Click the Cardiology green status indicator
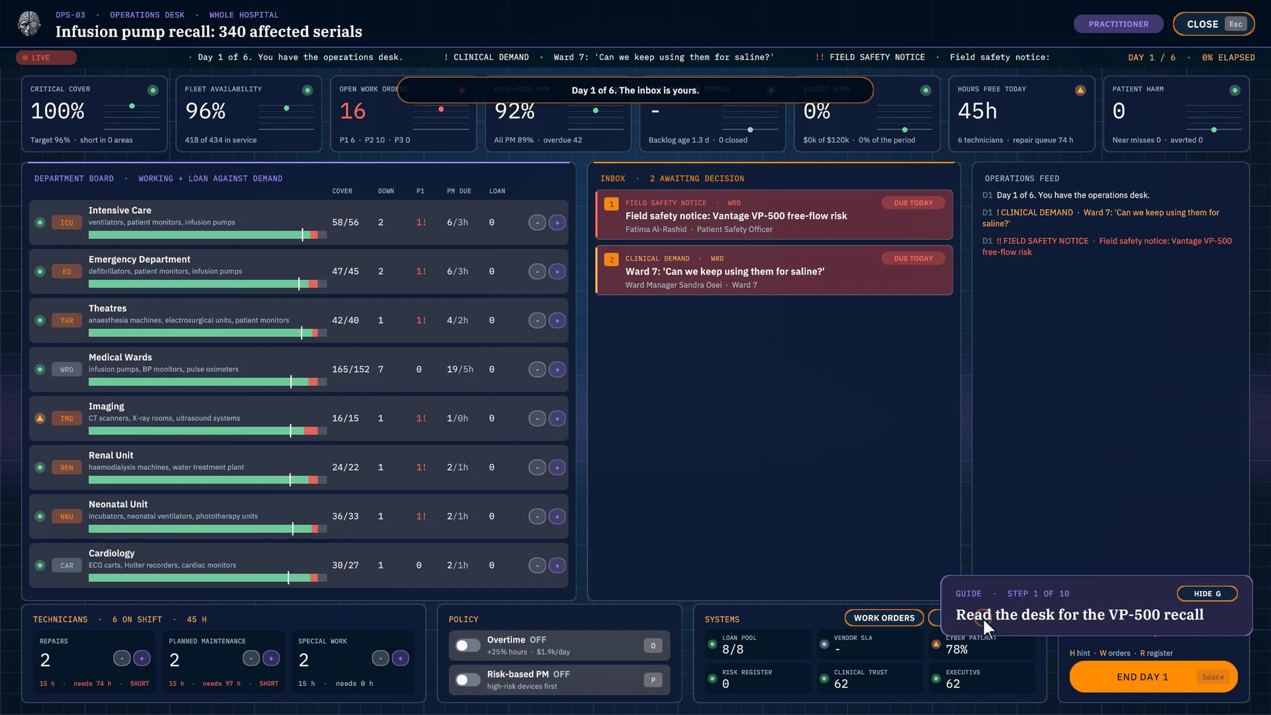Viewport: 1271px width, 715px height. (x=40, y=565)
